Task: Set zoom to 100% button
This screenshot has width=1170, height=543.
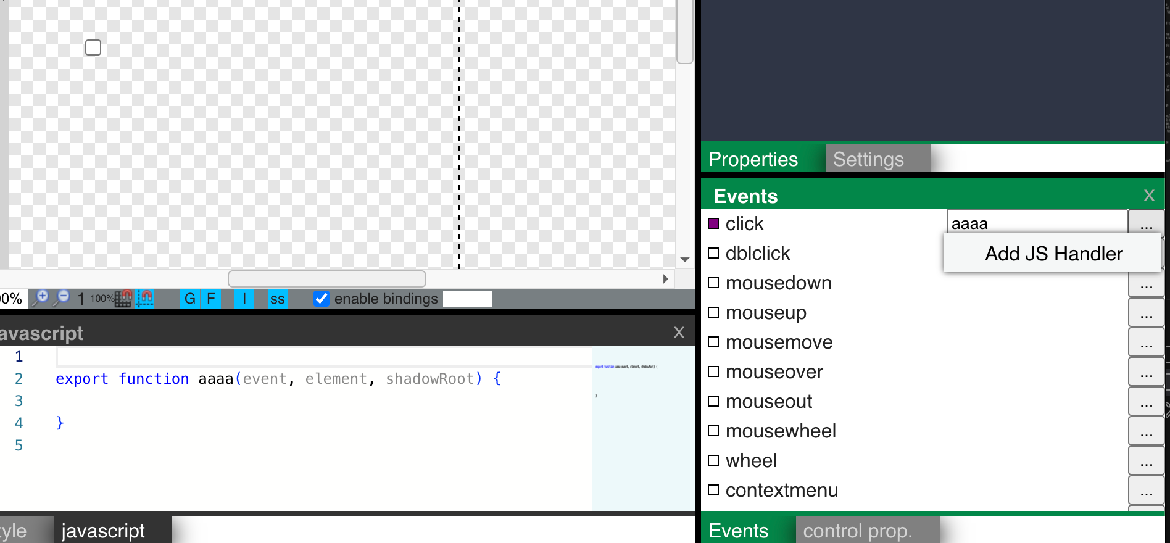Action: click(x=102, y=299)
